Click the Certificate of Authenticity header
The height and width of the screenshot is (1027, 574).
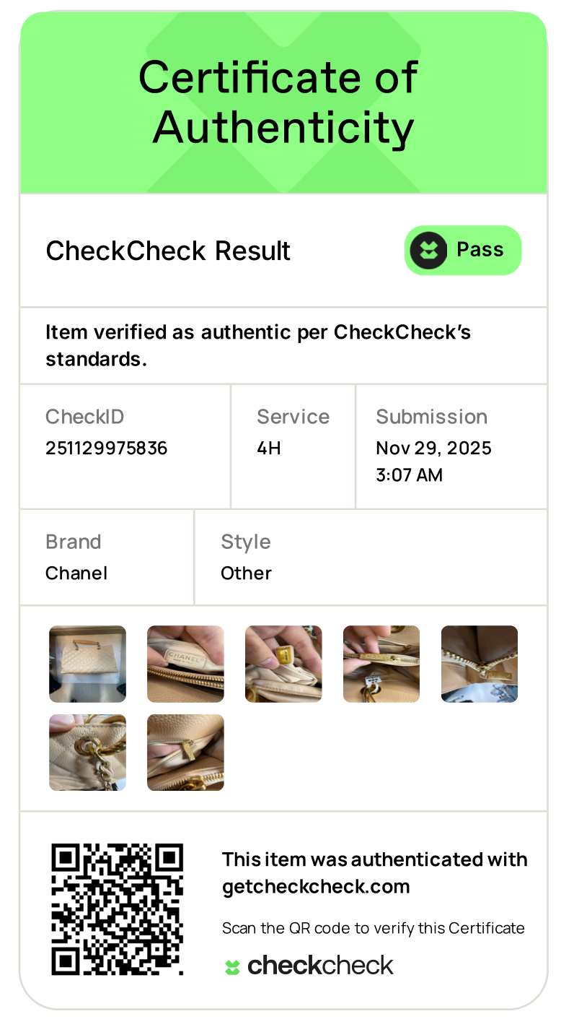coord(278,103)
